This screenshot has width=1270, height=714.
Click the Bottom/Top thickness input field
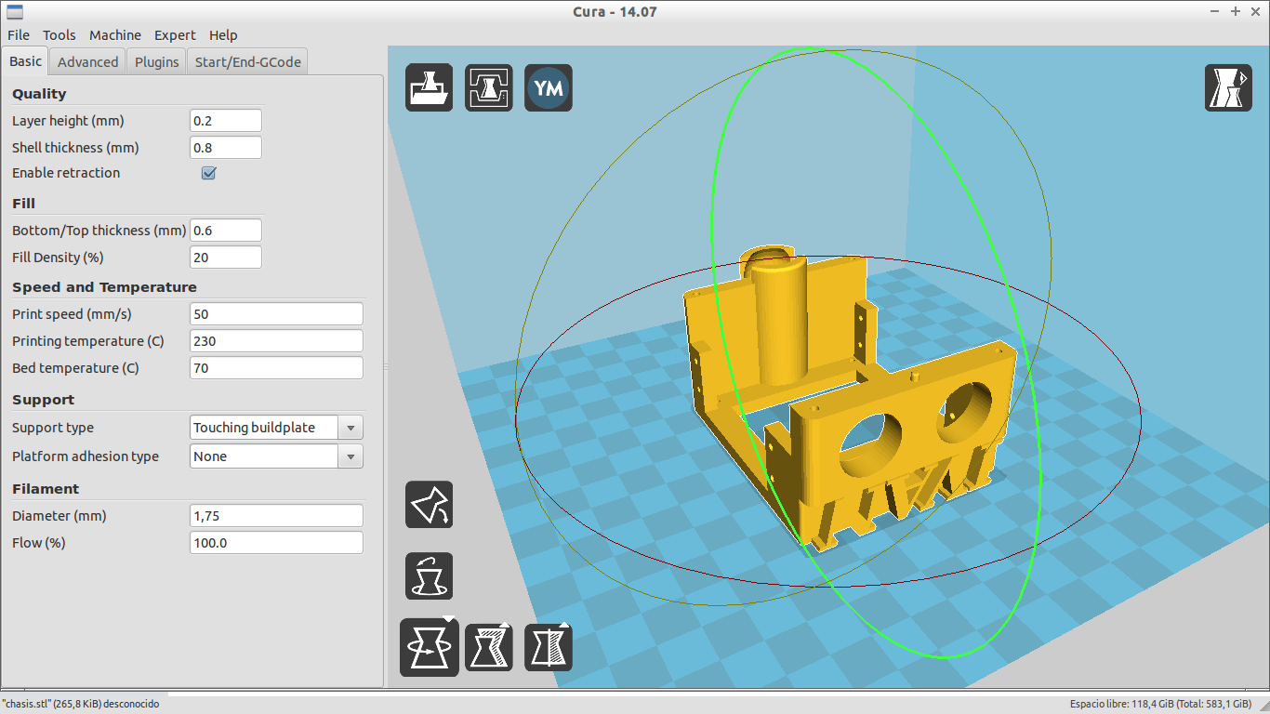[226, 231]
